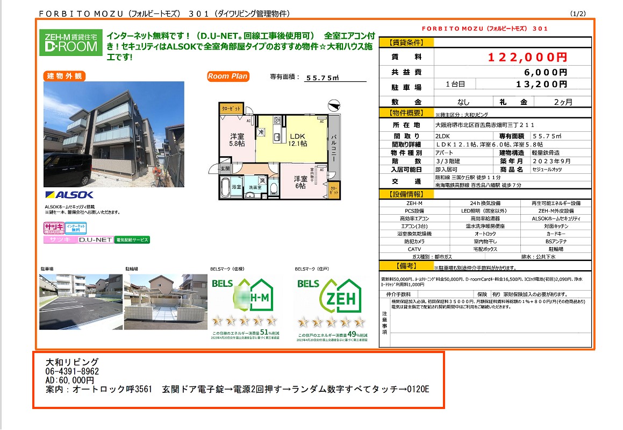
Task: Click the 仲介手数料 cell
Action: 398,294
